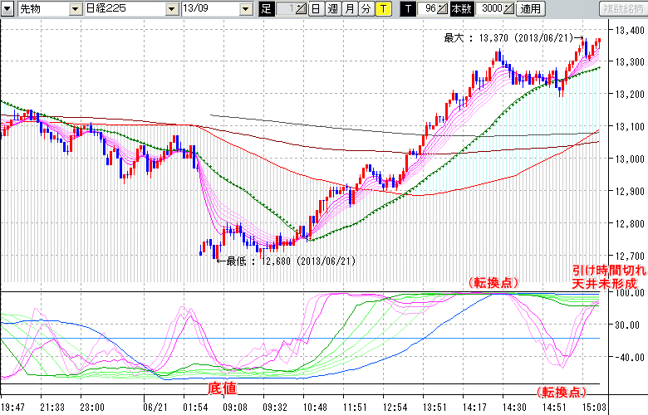Click the black T label icon
The height and width of the screenshot is (415, 648).
tap(408, 9)
